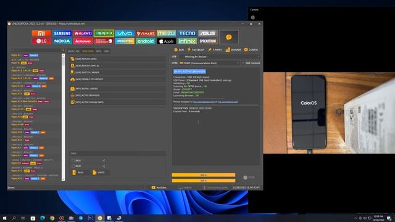The image size is (395, 222).
Task: Expand the COM1 Communications Port dropdown
Action: coord(209,63)
